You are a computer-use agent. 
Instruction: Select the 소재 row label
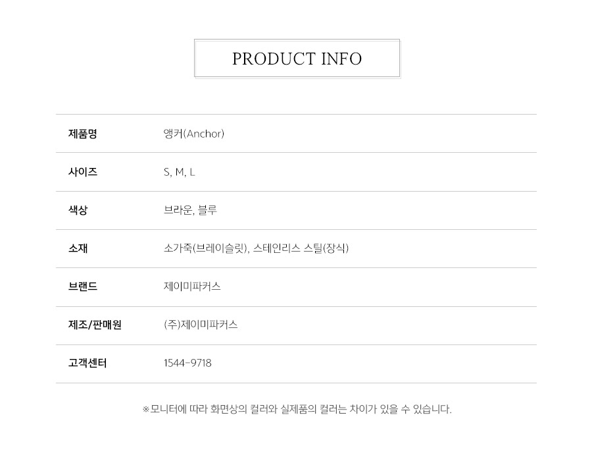click(78, 248)
